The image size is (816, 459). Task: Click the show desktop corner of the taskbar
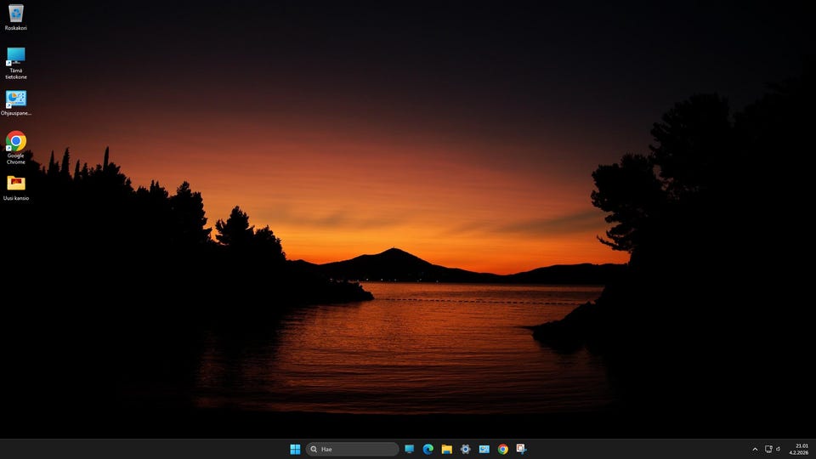814,449
